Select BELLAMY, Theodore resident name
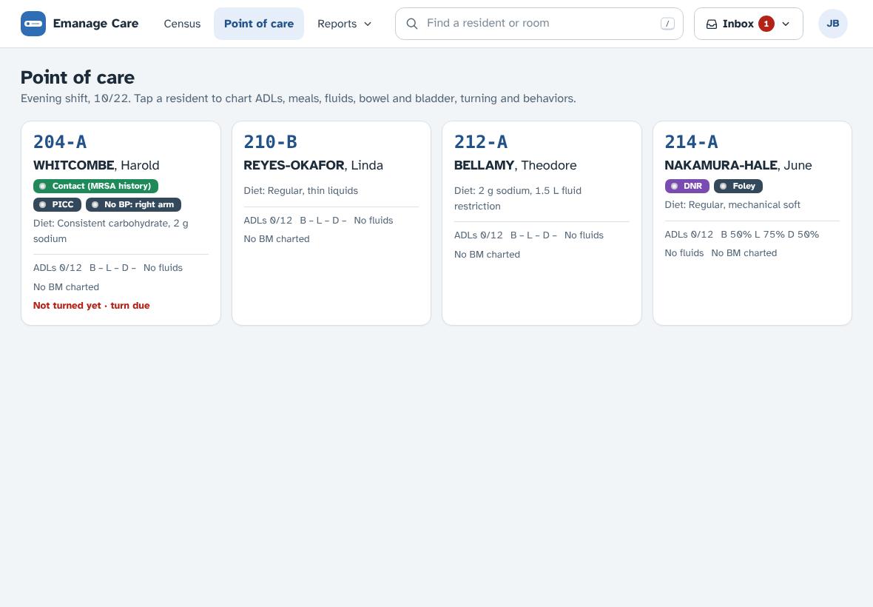Viewport: 873px width, 607px height. tap(516, 165)
